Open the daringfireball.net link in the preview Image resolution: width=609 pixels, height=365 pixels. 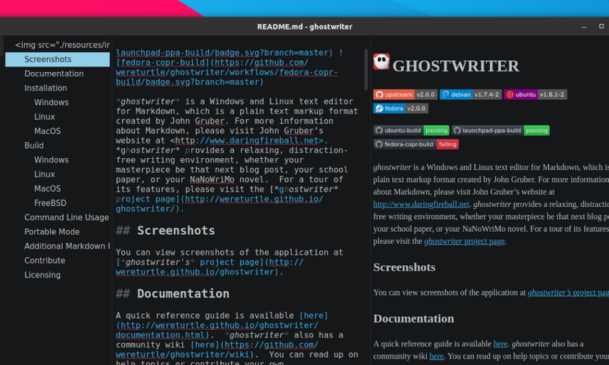(421, 204)
